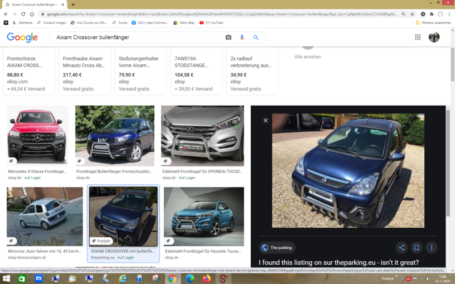
Task: Click The parking source chip
Action: click(277, 248)
